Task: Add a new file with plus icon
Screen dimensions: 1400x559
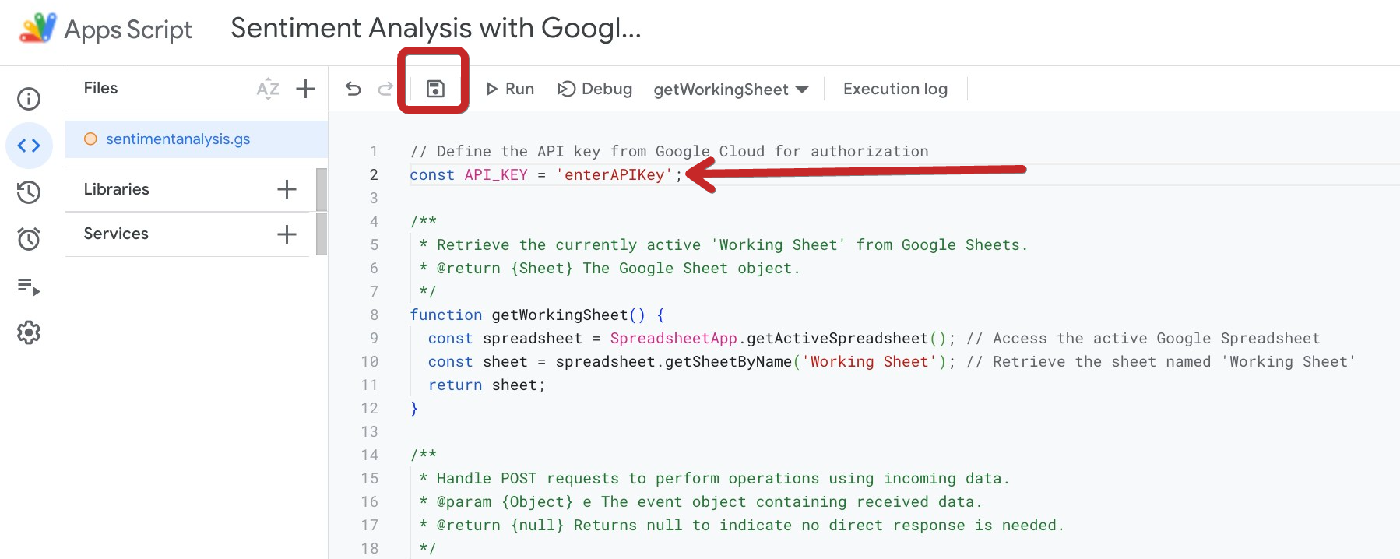Action: 306,89
